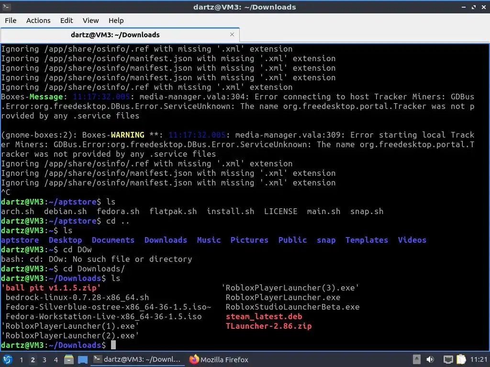Click the debian.sh filename
The height and width of the screenshot is (367, 490).
65,211
